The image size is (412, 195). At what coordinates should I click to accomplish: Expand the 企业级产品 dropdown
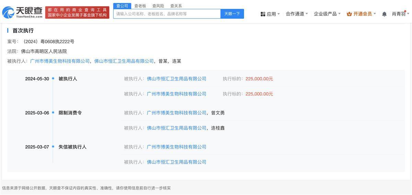(327, 14)
